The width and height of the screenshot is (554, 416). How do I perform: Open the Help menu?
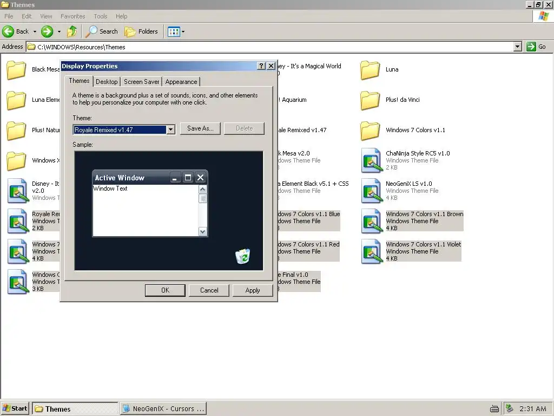coord(121,16)
